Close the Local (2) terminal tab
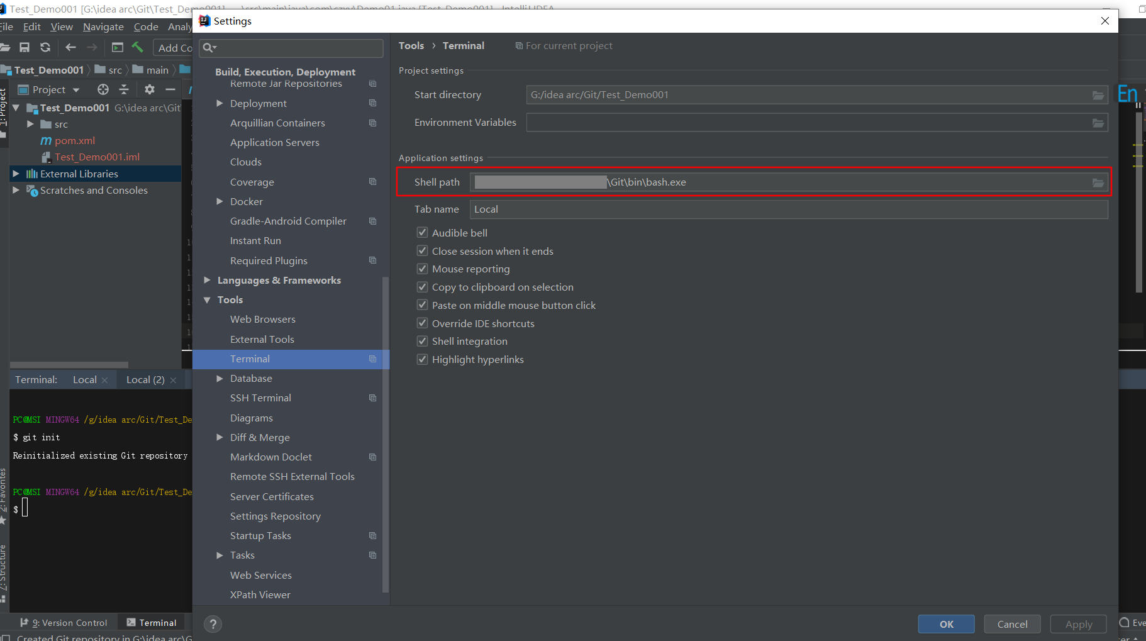Screen dimensions: 1146x641 (x=173, y=380)
